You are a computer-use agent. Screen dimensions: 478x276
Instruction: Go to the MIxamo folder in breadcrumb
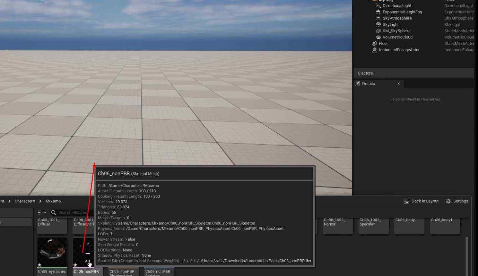(x=53, y=201)
